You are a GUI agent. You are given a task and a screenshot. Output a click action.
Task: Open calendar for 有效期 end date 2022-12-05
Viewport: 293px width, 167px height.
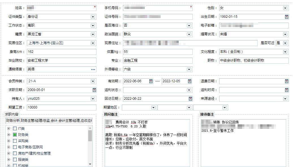189,81
